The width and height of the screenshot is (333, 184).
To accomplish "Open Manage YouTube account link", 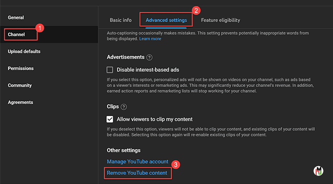I will coord(137,162).
